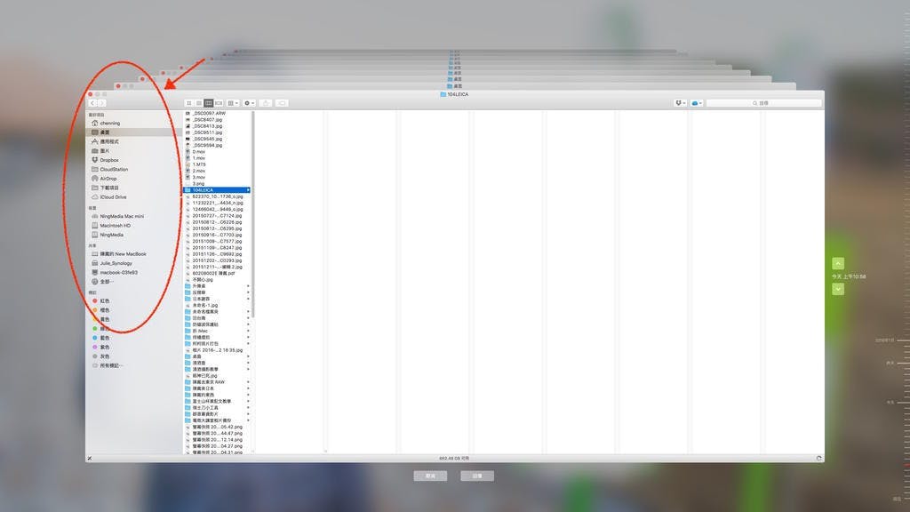Click the Share toolbar button
This screenshot has width=910, height=512.
click(266, 103)
